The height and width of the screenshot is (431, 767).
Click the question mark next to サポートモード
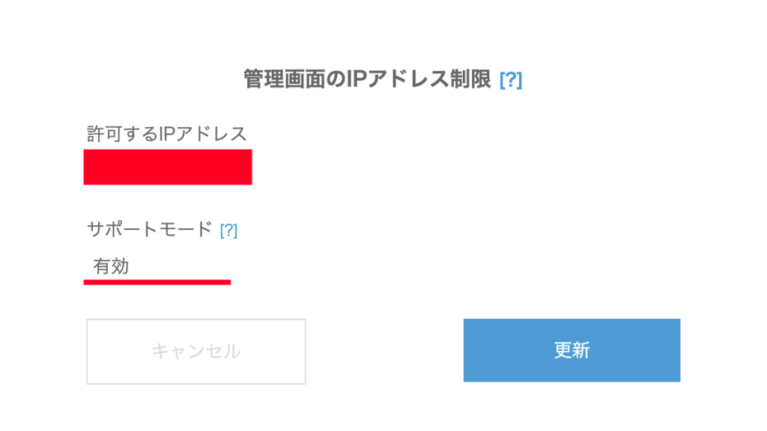(x=228, y=230)
